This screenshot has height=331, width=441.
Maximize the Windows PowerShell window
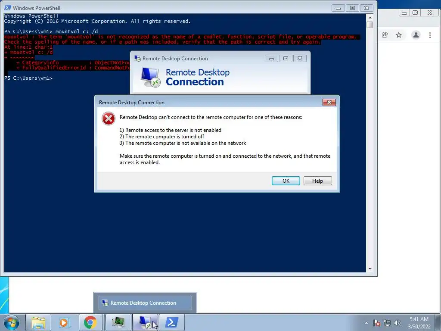352,8
